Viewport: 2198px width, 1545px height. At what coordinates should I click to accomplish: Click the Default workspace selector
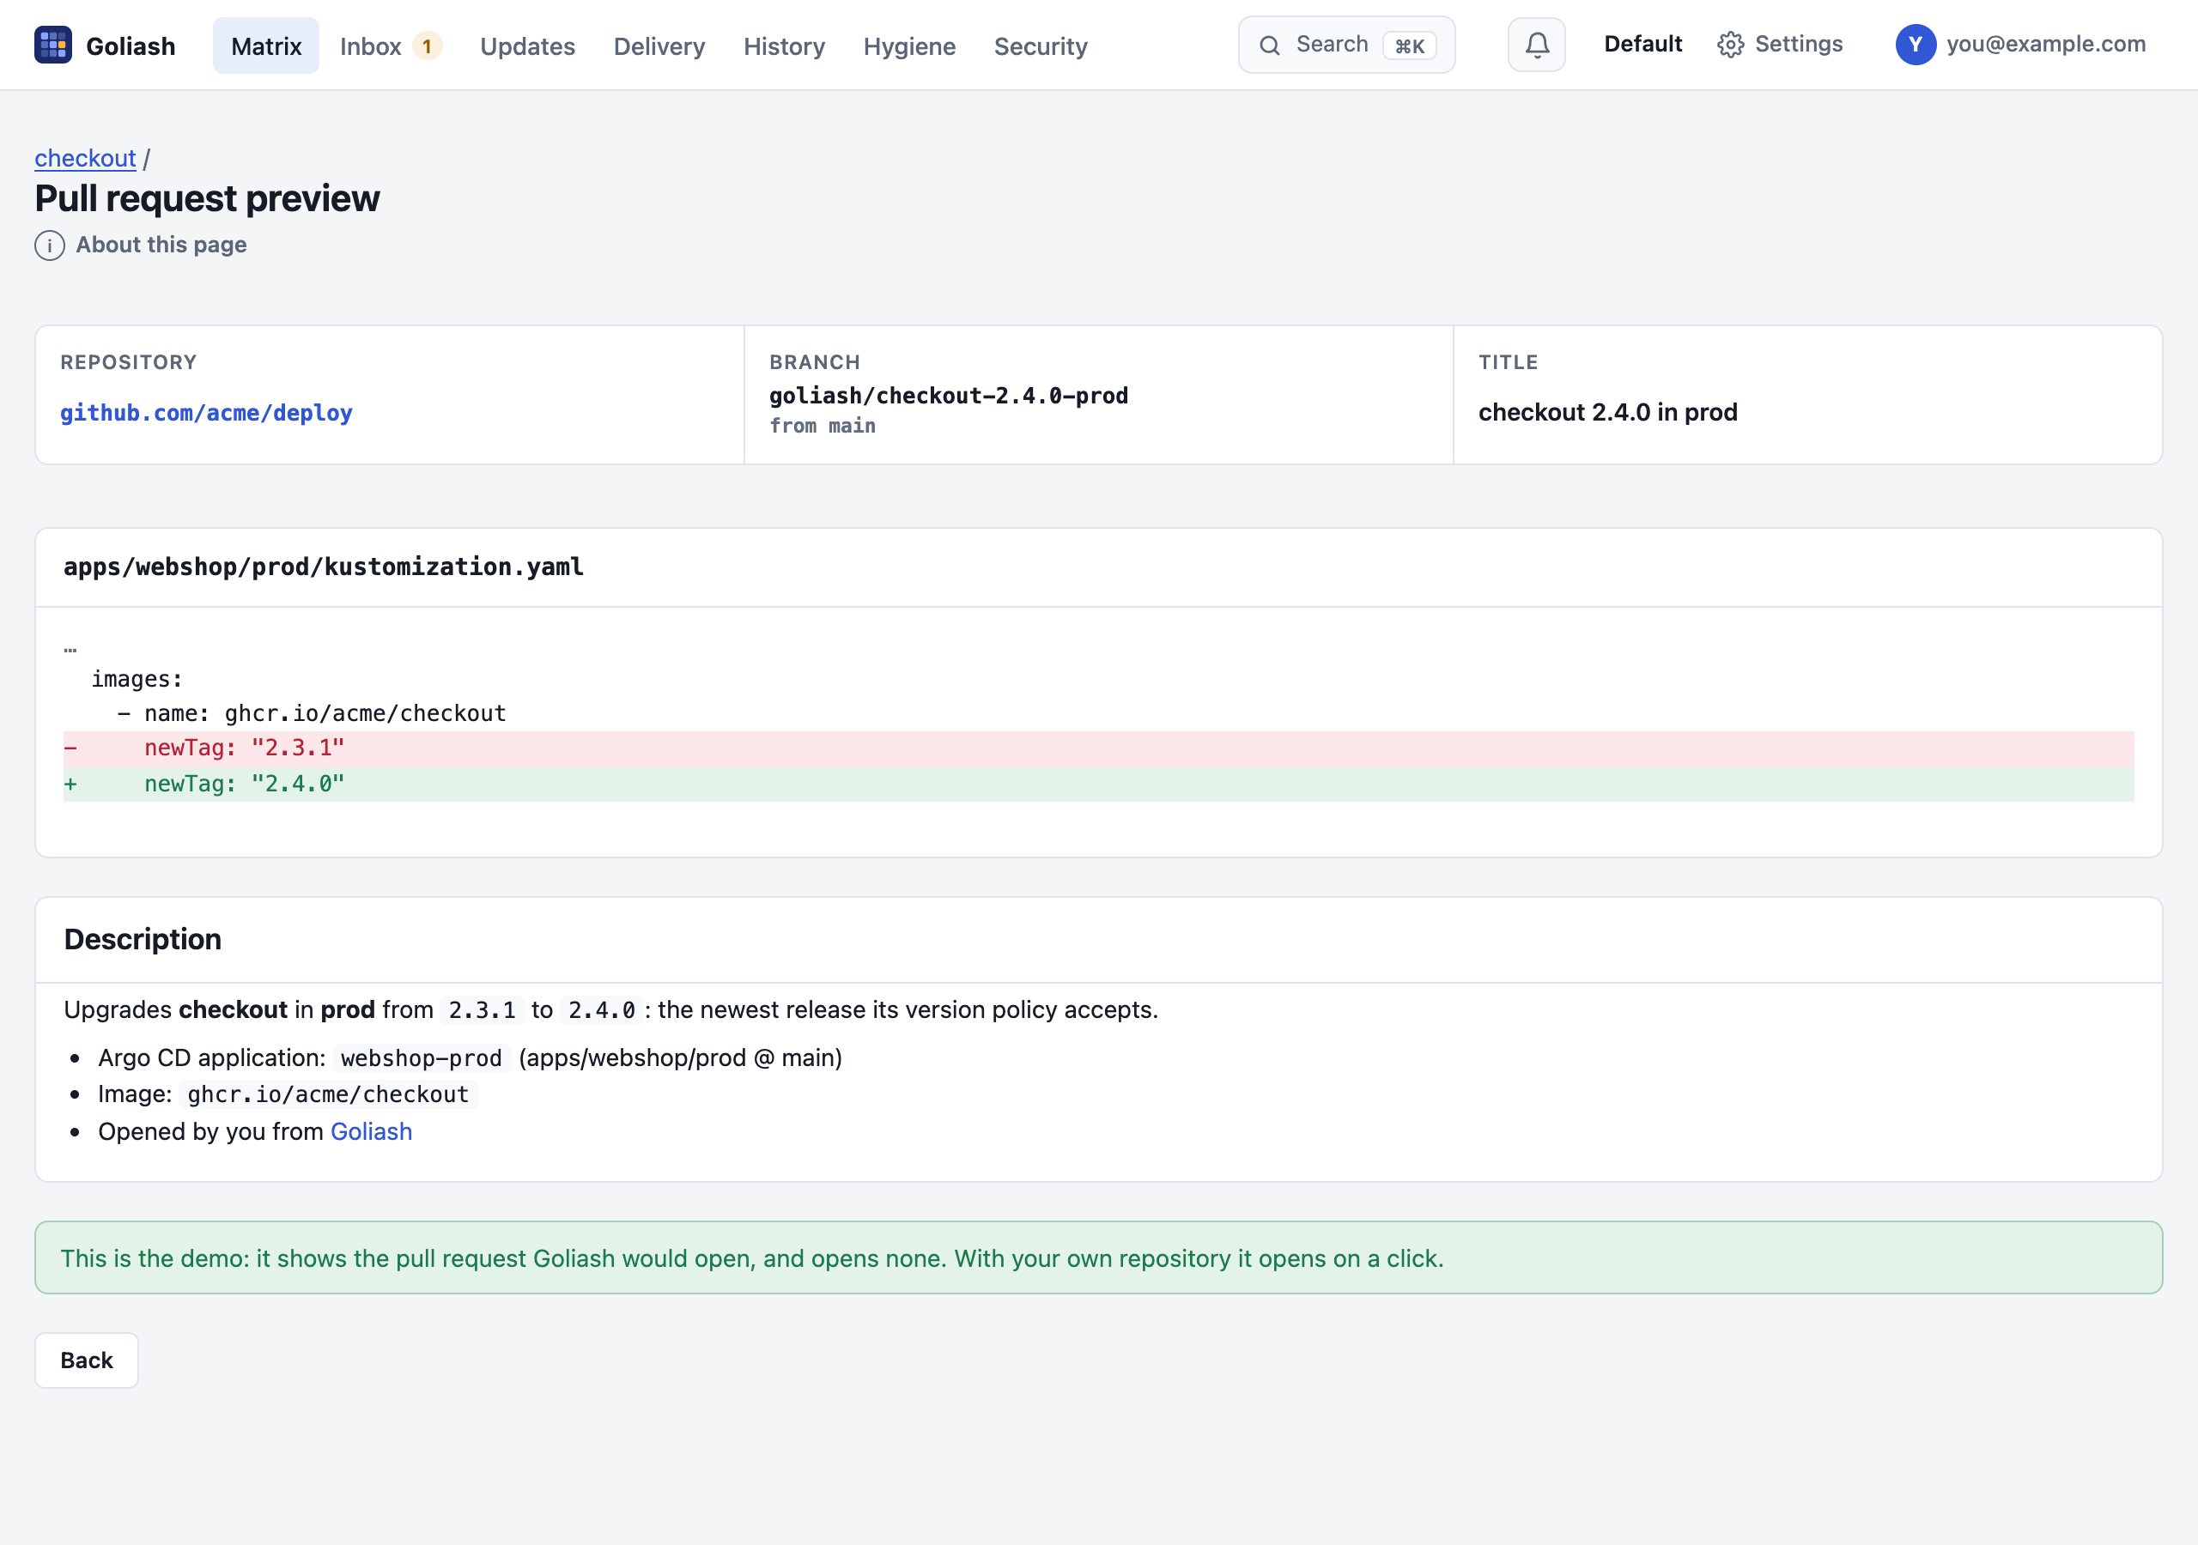point(1642,44)
